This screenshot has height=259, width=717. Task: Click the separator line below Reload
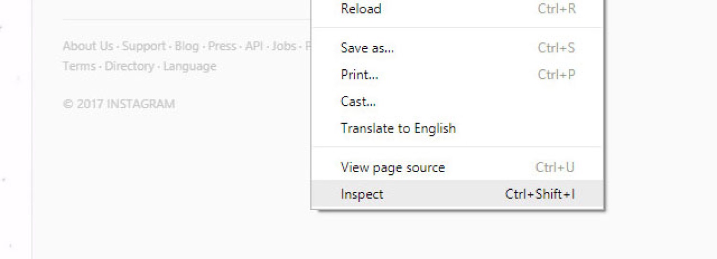[x=457, y=28]
